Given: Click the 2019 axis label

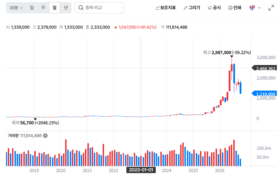Looking at the screenshot, I should pyautogui.click(x=34, y=171).
